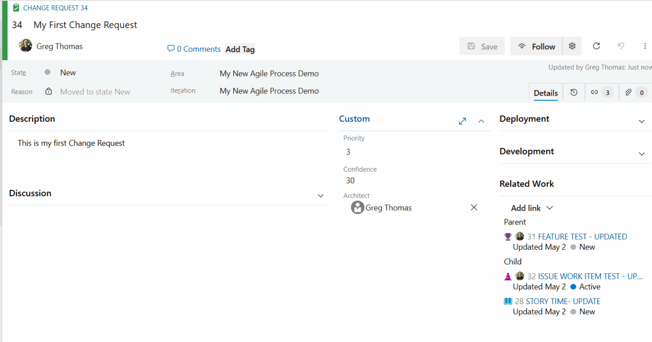Open the more actions ellipsis menu
Viewport: 652px width, 342px height.
point(645,46)
